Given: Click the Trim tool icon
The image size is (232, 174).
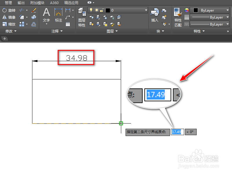Looking at the screenshot, I should point(22,10).
